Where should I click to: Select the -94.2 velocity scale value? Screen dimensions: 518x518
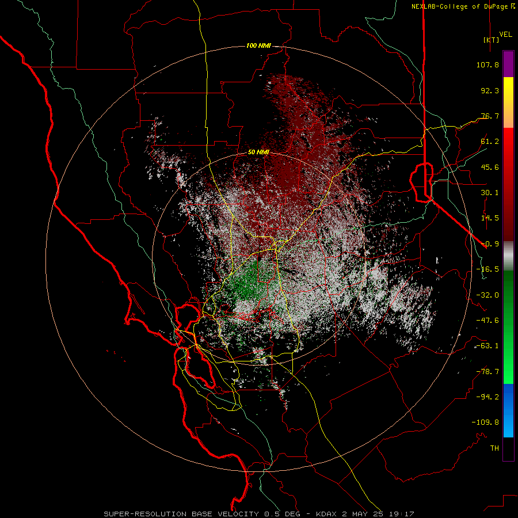[x=487, y=397]
